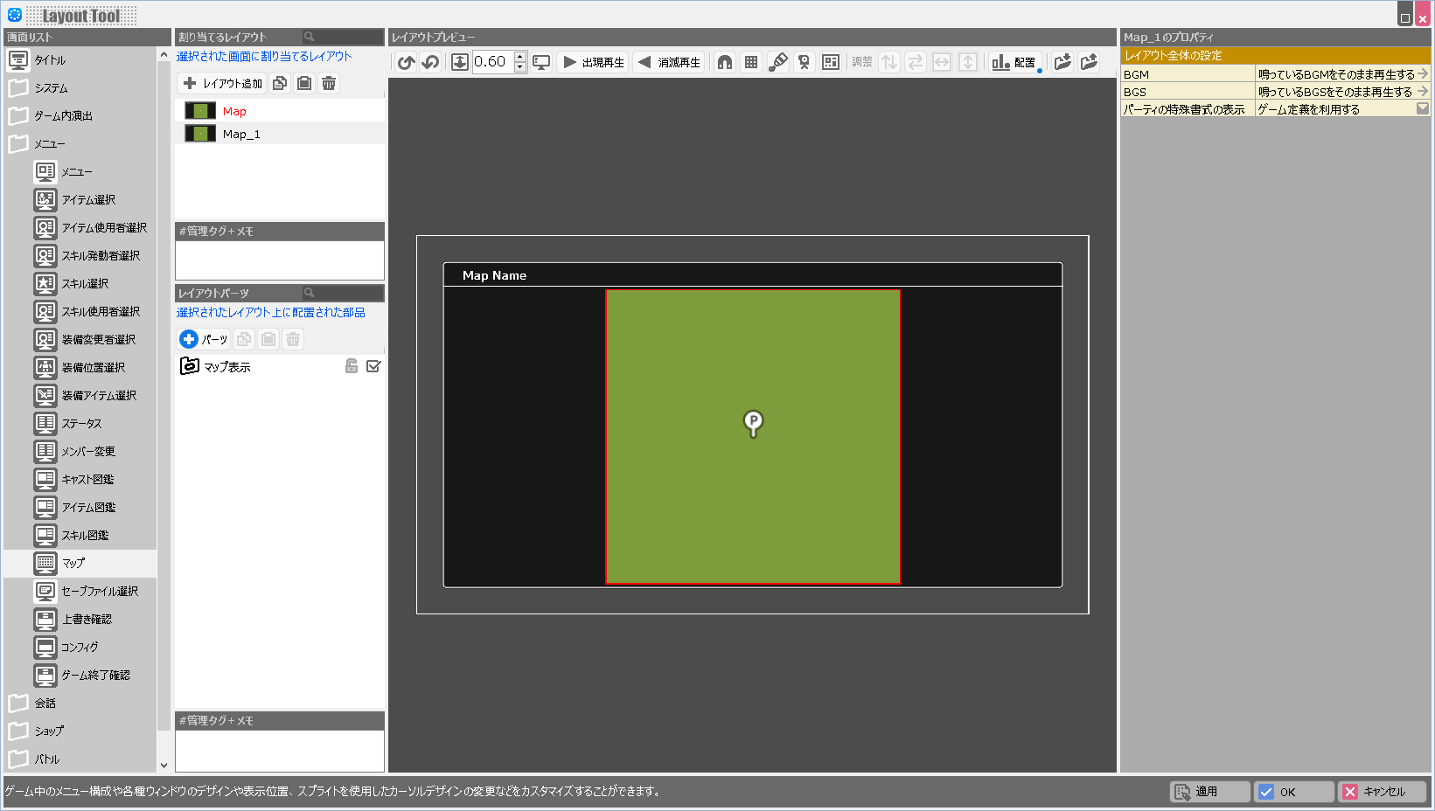Click the undo arrow in preview toolbar
This screenshot has height=811, width=1435.
406,62
